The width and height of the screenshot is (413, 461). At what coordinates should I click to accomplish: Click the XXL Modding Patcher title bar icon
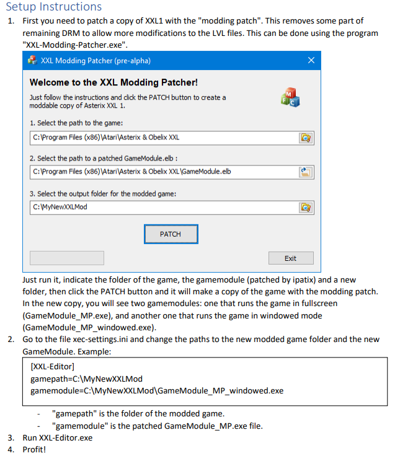click(32, 60)
